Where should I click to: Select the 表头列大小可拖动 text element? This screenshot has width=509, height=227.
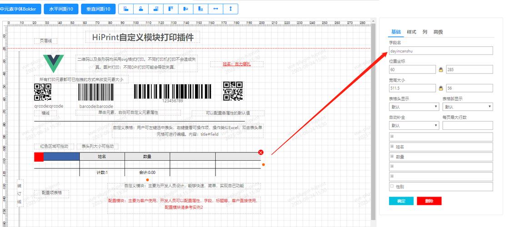coord(97,146)
